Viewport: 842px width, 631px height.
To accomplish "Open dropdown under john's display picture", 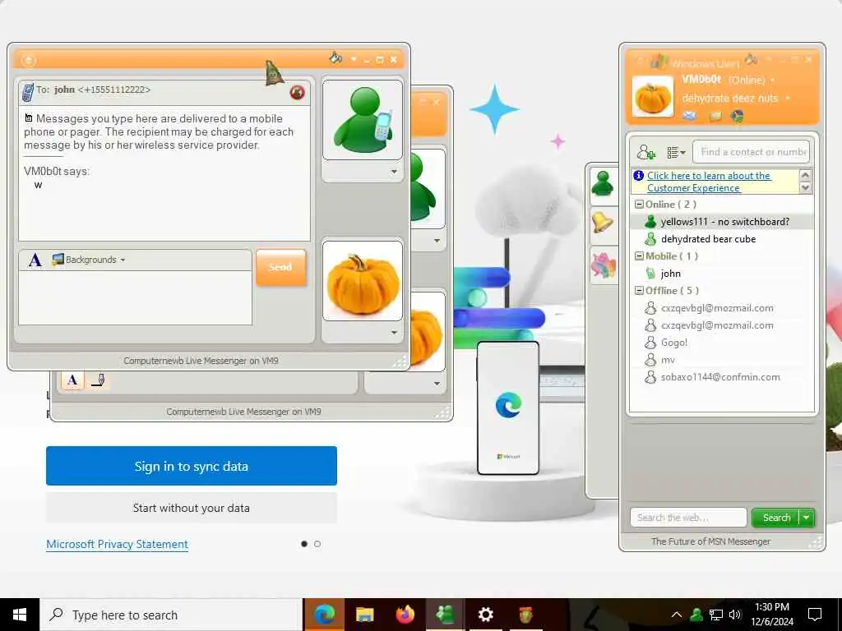I will [x=394, y=172].
